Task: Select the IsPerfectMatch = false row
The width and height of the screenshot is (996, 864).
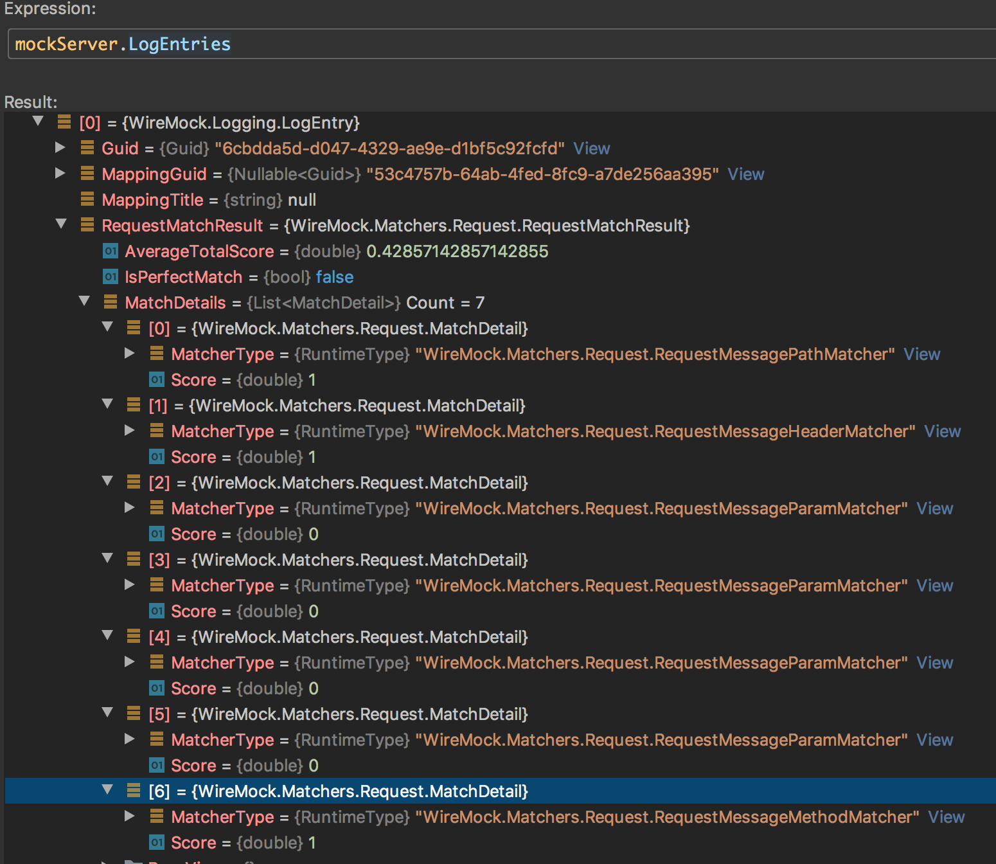Action: point(501,277)
